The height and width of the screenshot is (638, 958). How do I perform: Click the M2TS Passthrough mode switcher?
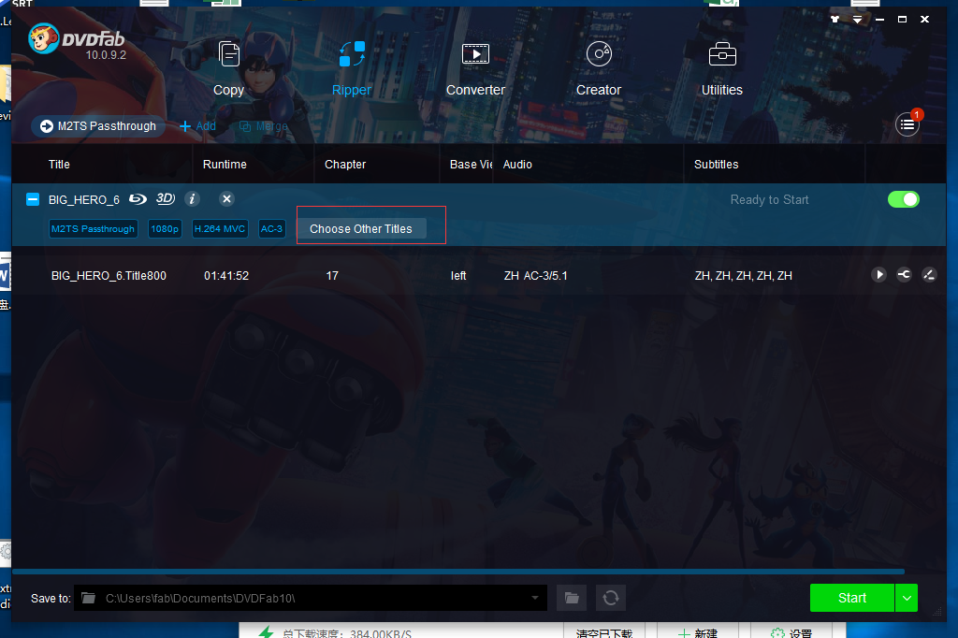coord(98,126)
